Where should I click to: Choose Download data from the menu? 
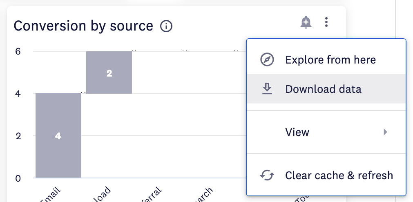[326, 89]
